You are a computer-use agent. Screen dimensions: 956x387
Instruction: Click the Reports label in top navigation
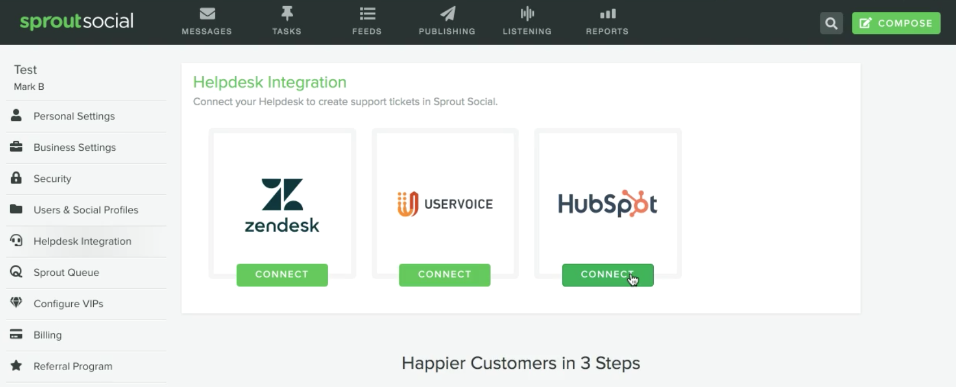[607, 32]
